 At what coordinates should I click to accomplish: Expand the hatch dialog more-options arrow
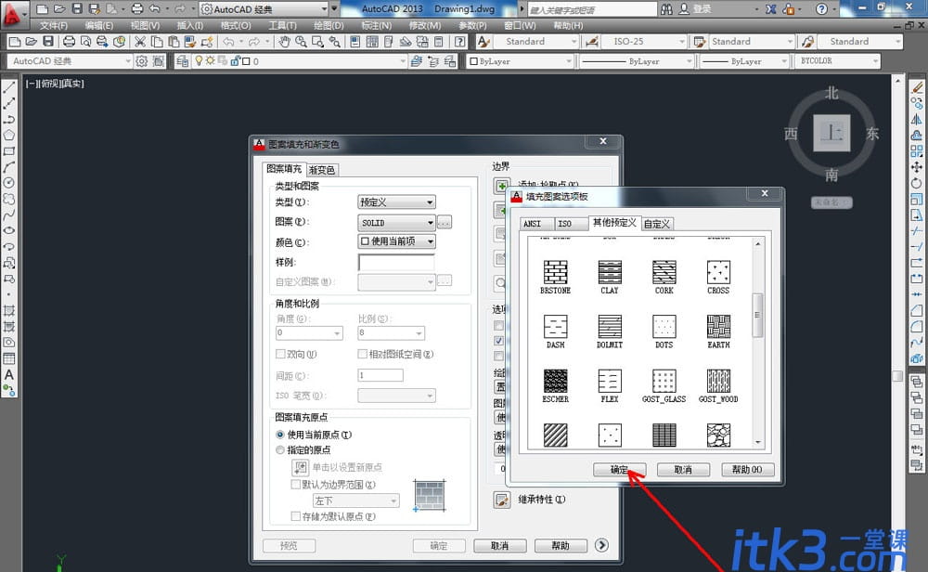point(602,545)
